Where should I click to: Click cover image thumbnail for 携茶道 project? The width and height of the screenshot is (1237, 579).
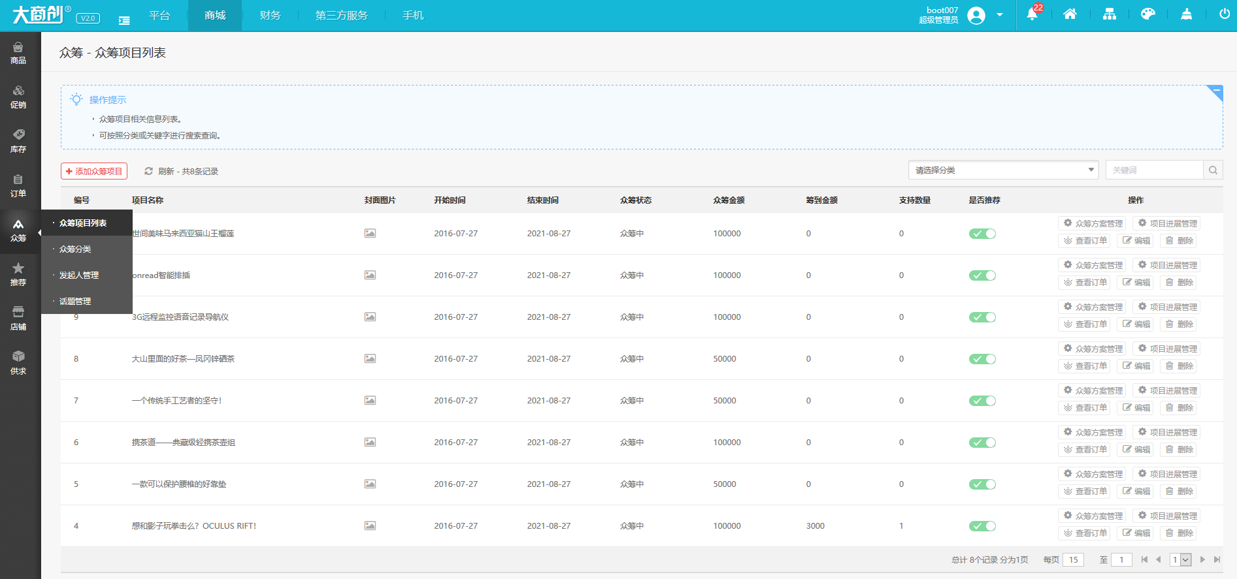[x=370, y=443]
